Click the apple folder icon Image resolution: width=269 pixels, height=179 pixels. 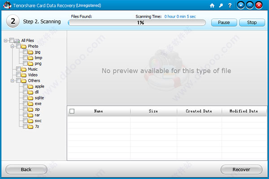(30, 86)
